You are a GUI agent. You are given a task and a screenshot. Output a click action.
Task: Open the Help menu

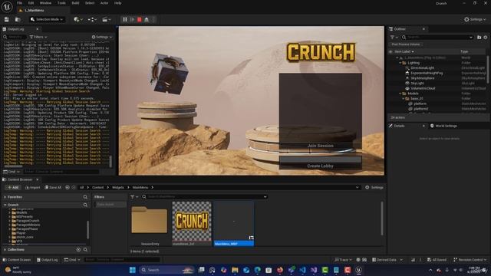[x=117, y=3]
